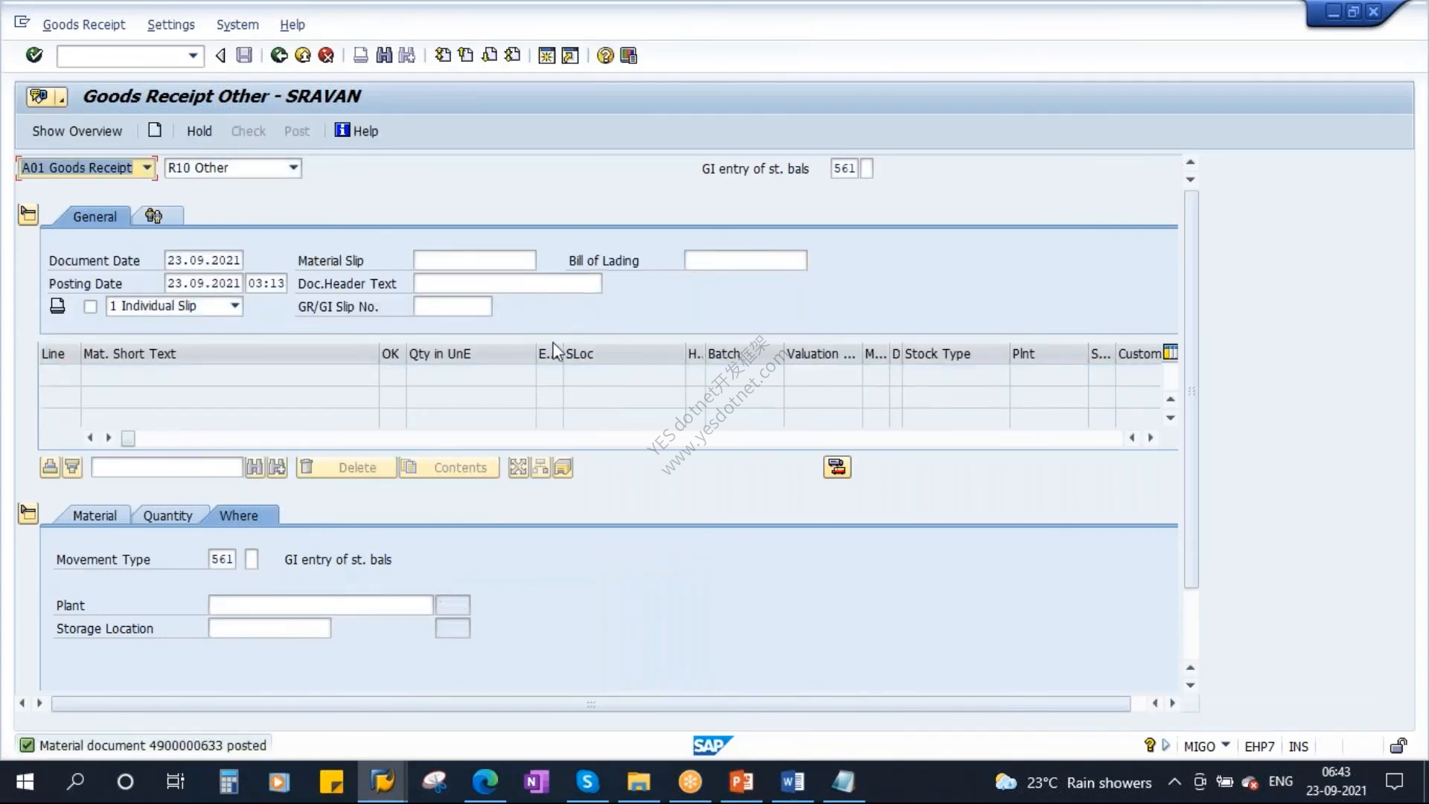Open PowerPoint from the taskbar
1429x804 pixels.
tap(741, 782)
